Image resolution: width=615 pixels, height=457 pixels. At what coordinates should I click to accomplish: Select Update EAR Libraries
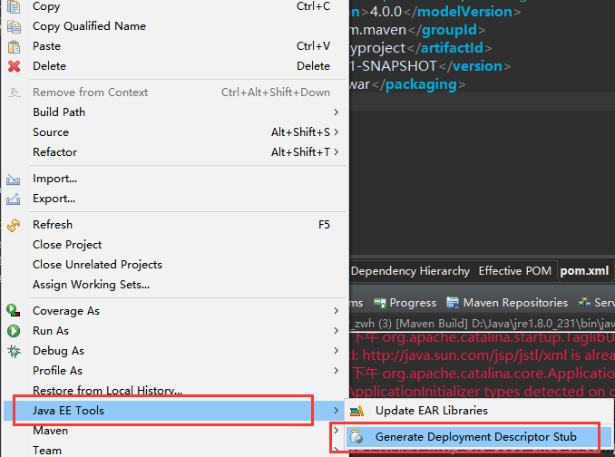pyautogui.click(x=432, y=411)
